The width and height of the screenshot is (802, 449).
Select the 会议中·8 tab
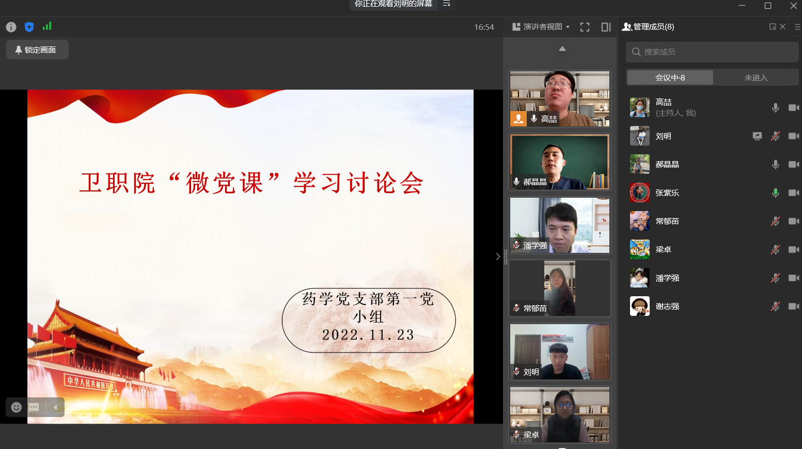click(x=669, y=77)
